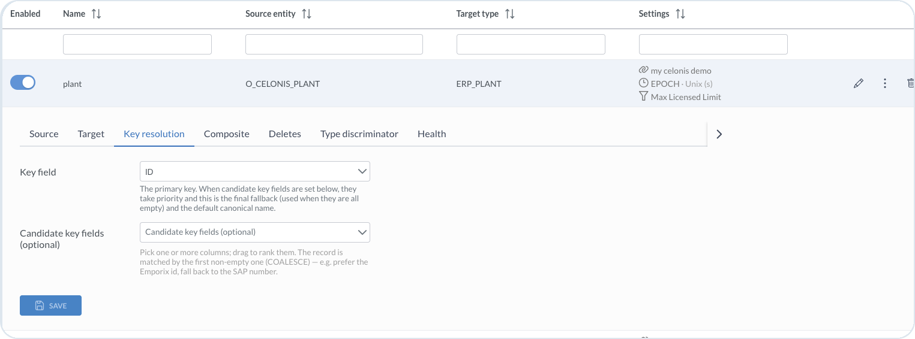Click the Candidate key fields (optional) label
Screen dimensions: 915x339
[x=62, y=239]
